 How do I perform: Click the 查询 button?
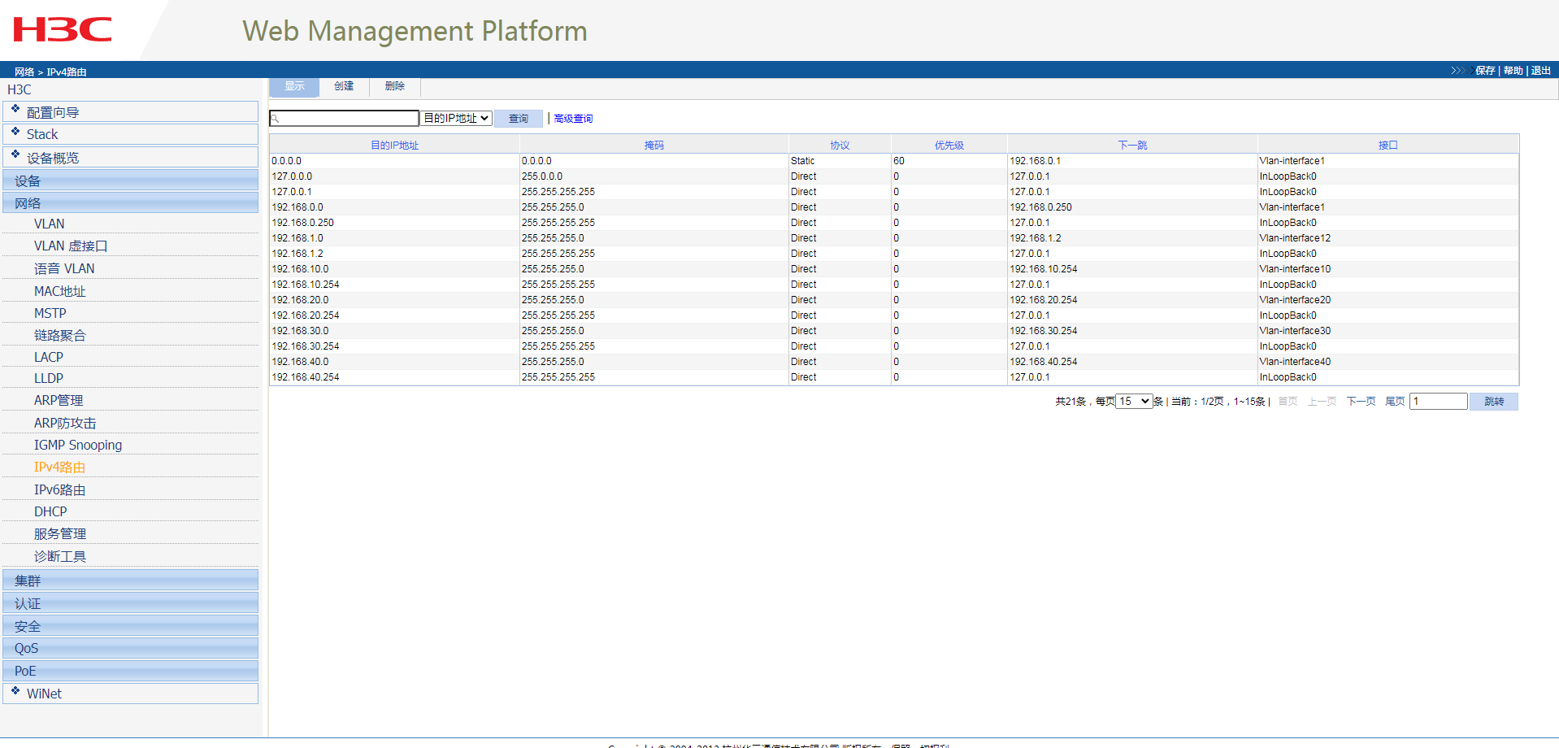pyautogui.click(x=518, y=119)
